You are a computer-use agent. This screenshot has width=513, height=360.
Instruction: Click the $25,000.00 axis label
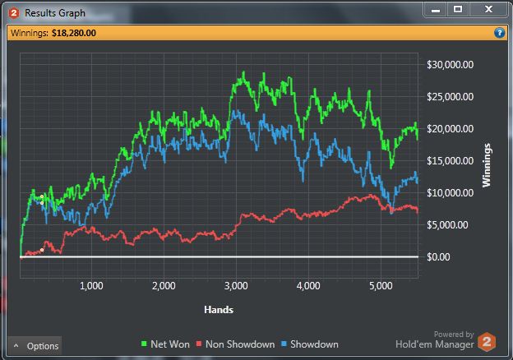[x=450, y=97]
